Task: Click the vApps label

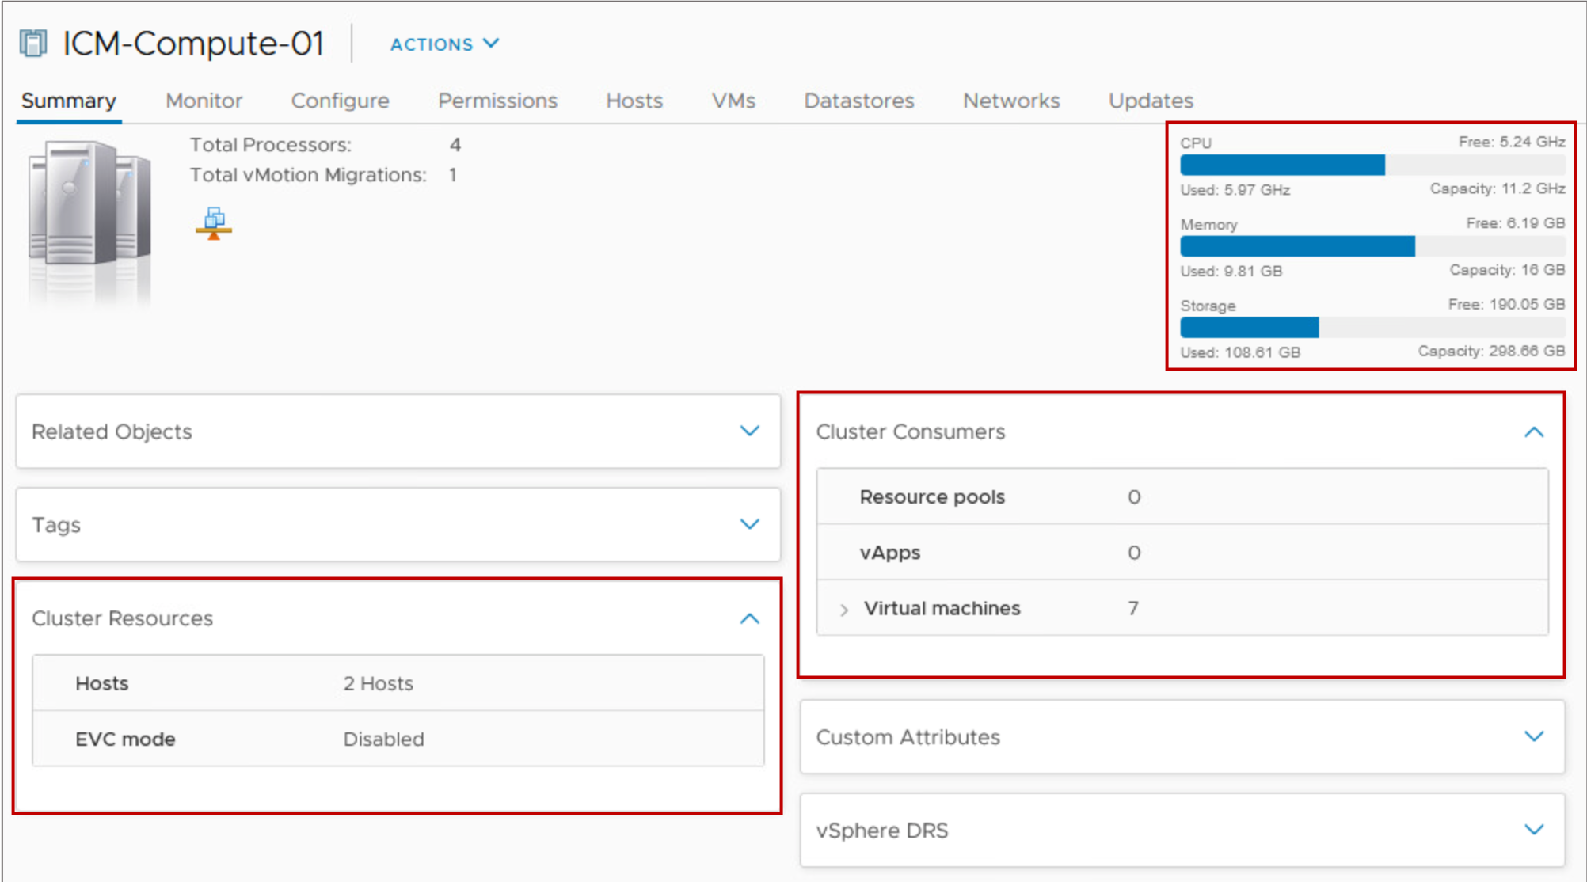Action: (890, 552)
